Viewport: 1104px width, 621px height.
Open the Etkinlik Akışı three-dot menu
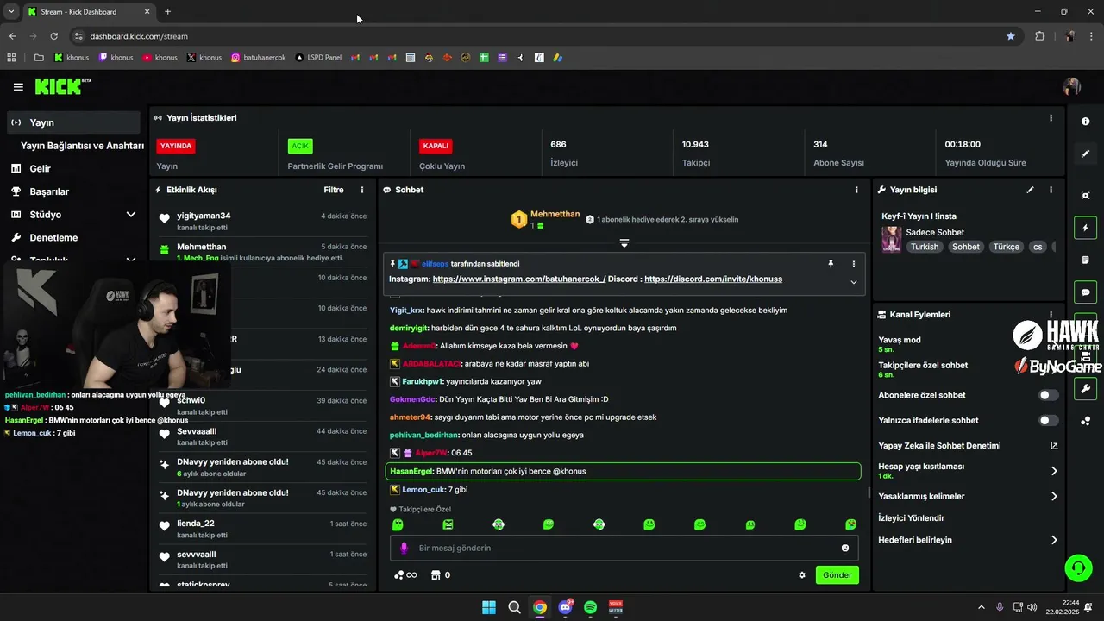coord(362,190)
